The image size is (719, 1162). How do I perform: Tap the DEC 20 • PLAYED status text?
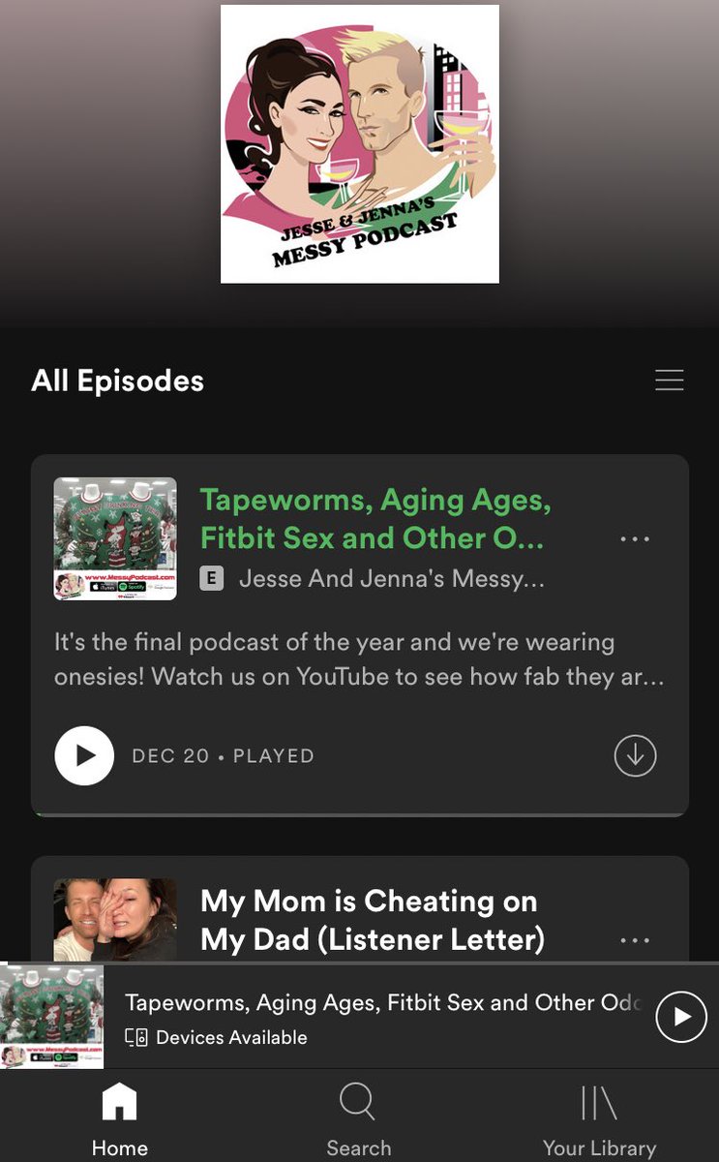[x=224, y=756]
